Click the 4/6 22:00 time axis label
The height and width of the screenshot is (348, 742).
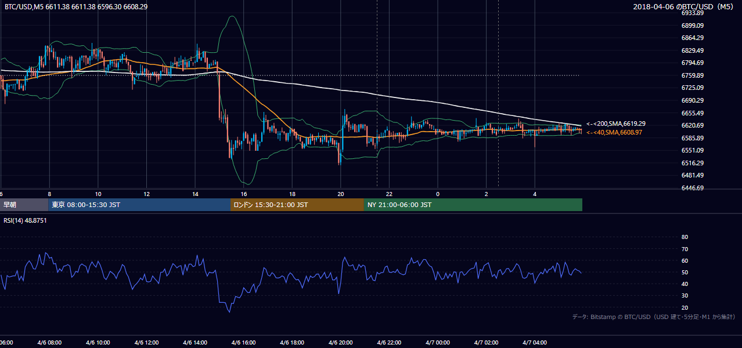[x=389, y=343]
